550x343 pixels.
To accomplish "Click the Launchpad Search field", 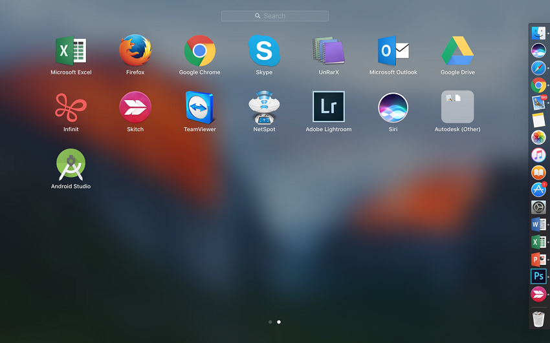I will click(x=274, y=16).
